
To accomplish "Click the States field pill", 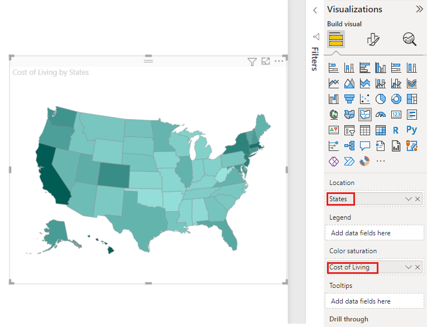I will click(x=374, y=199).
